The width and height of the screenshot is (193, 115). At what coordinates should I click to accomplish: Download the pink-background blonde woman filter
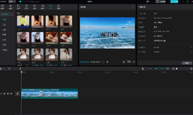(x=27, y=42)
